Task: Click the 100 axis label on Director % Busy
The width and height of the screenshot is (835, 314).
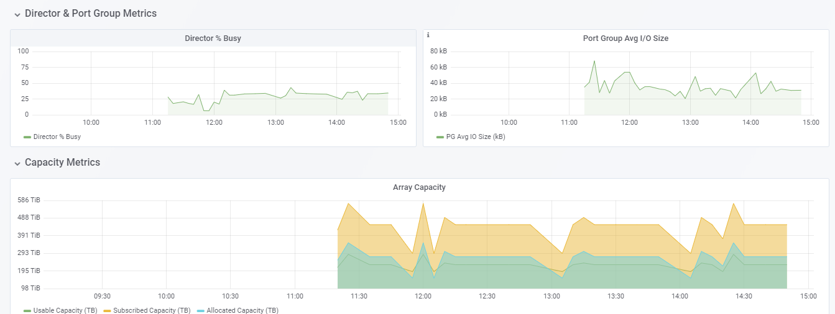Action: pos(23,51)
